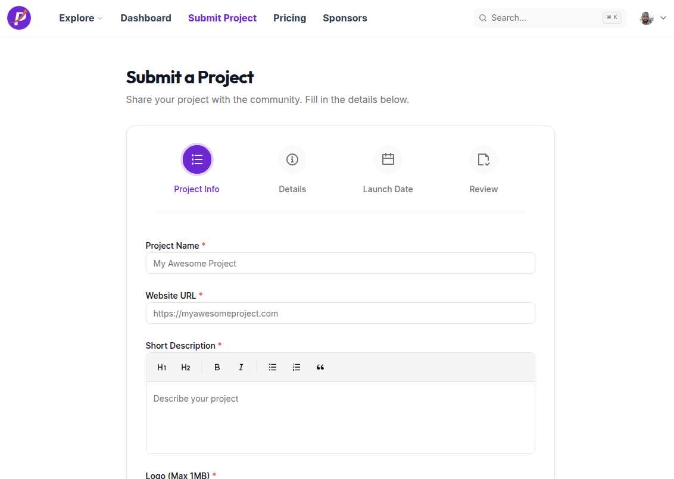Open the Details step

pos(292,159)
